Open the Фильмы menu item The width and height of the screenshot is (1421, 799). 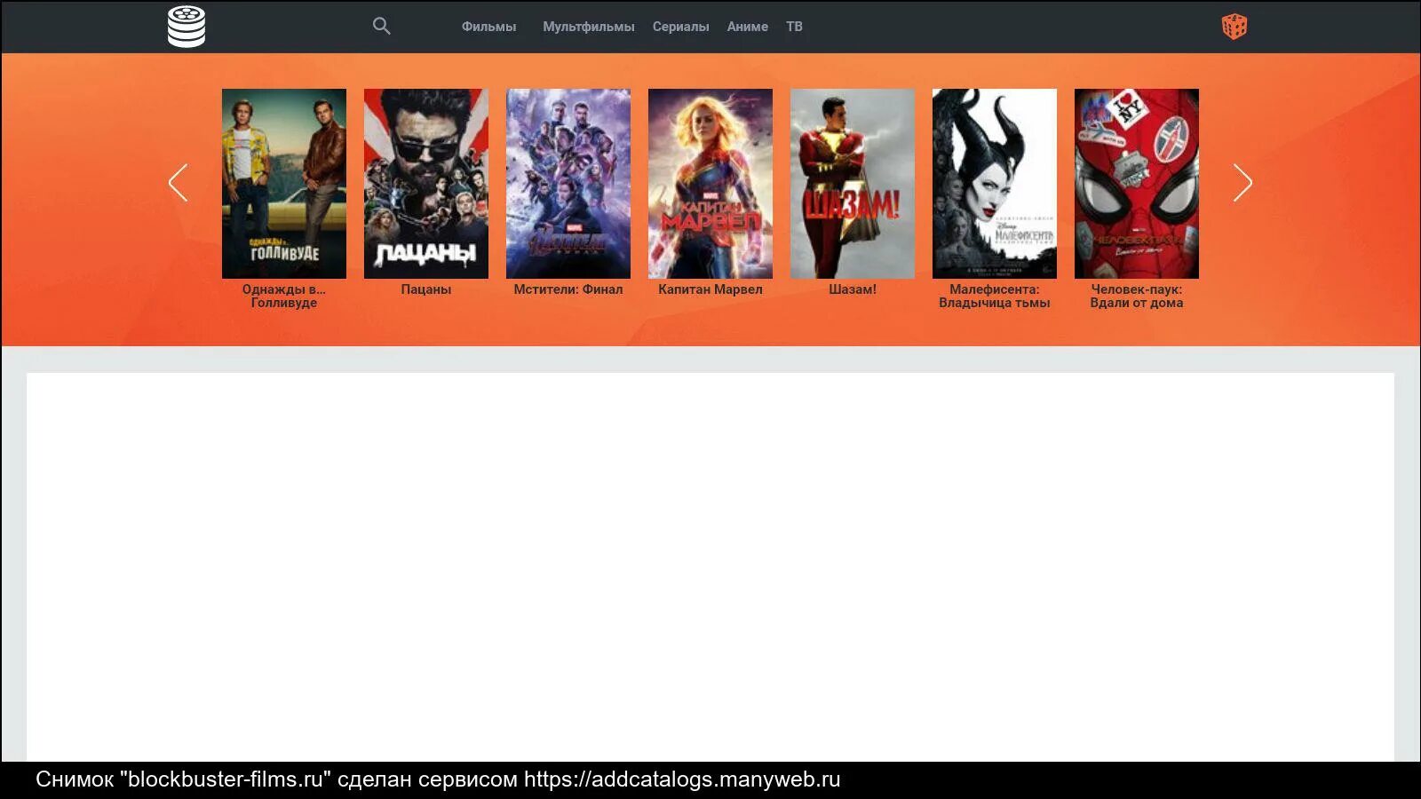point(488,27)
